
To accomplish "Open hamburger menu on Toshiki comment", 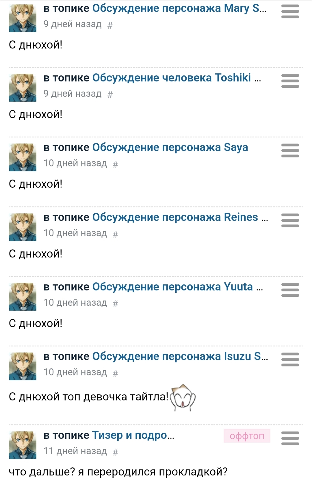I will [x=290, y=81].
